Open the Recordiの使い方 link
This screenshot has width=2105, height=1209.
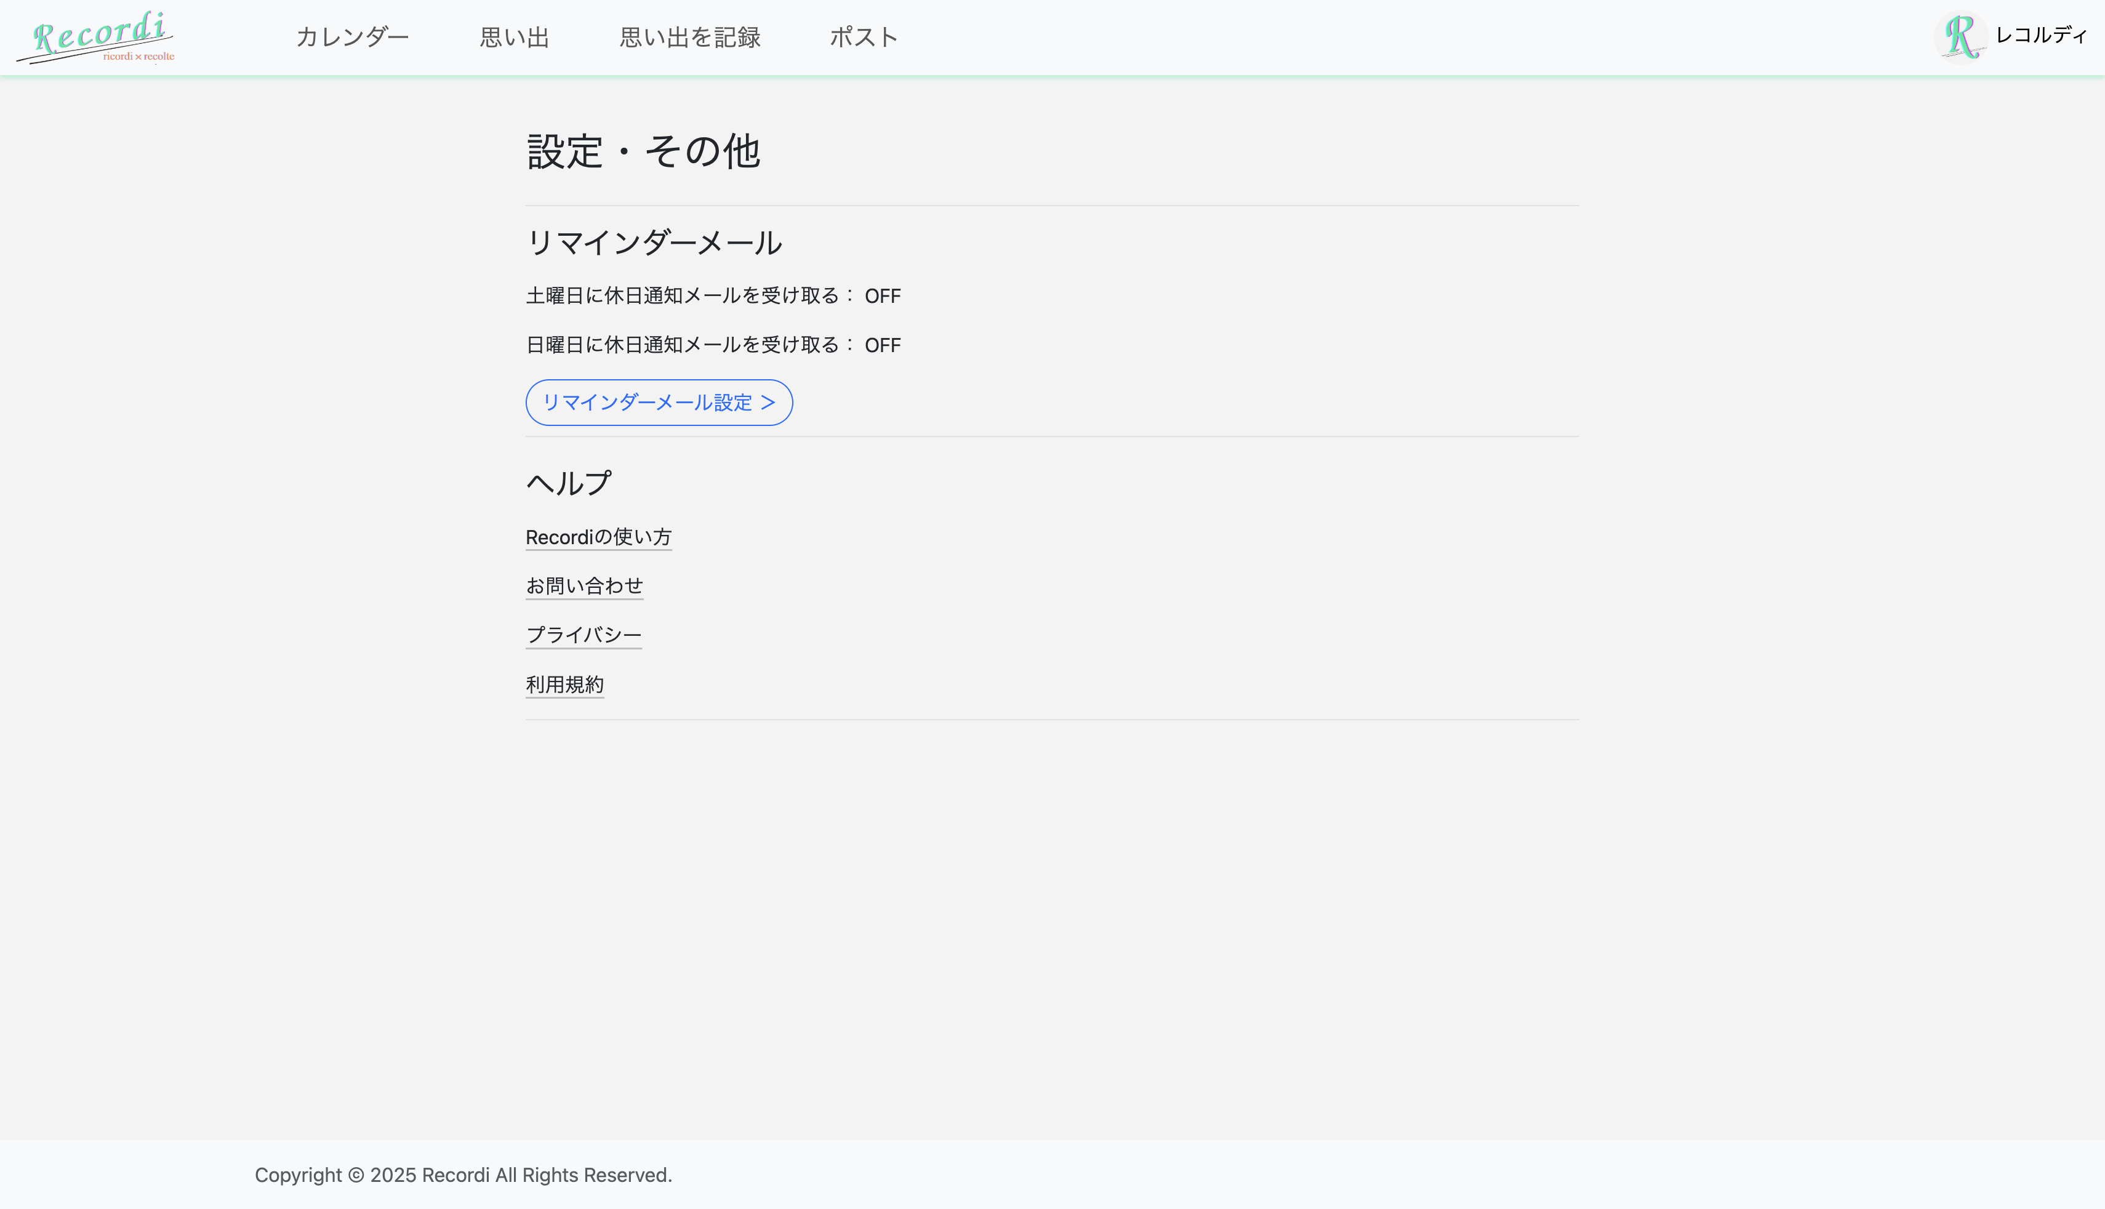598,537
